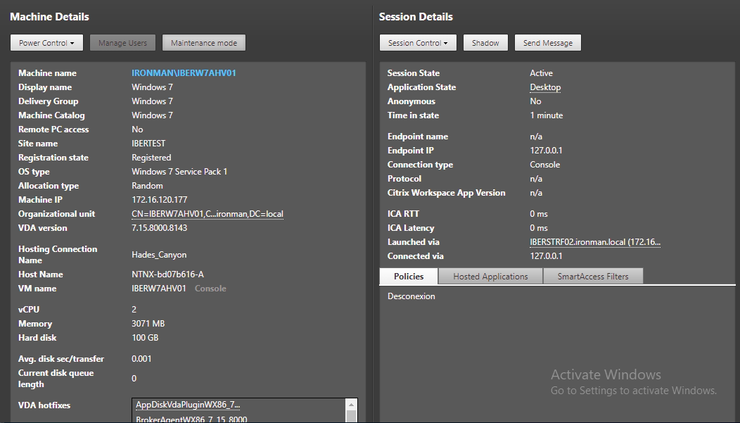Click Site name value IBERTEST
Viewport: 740px width, 423px height.
click(148, 144)
